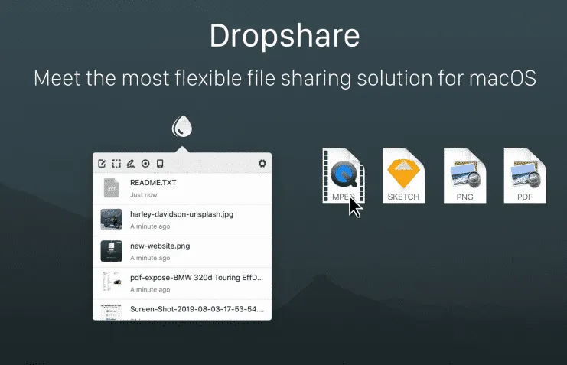Screen dimensions: 567x365
Task: Click new-website.png file name
Action: tap(160, 246)
